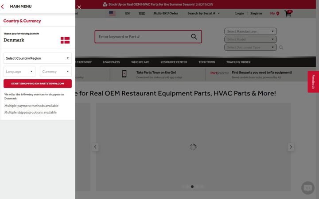319x199 pixels.
Task: Open the chat bubble icon
Action: 307,188
